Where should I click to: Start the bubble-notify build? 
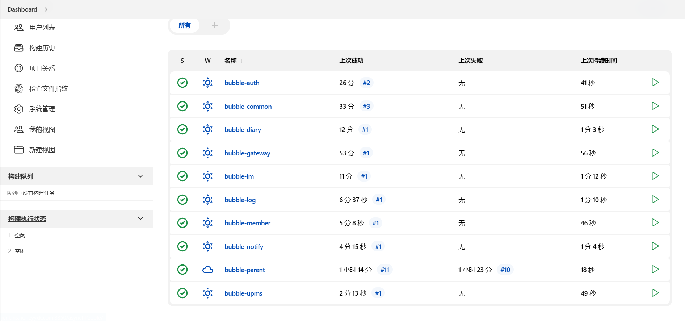coord(655,246)
